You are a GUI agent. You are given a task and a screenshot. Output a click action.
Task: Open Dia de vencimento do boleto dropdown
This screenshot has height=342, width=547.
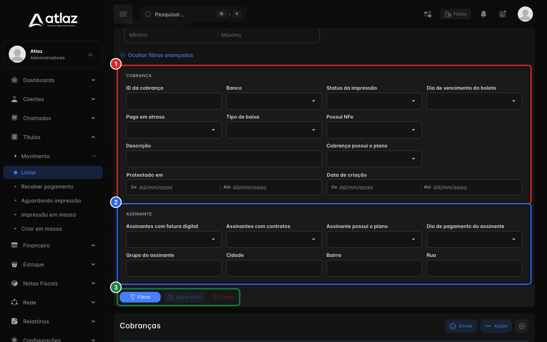point(474,101)
